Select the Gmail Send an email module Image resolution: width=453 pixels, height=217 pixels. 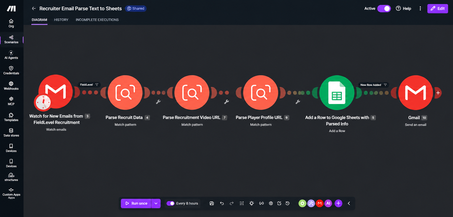coord(415,92)
